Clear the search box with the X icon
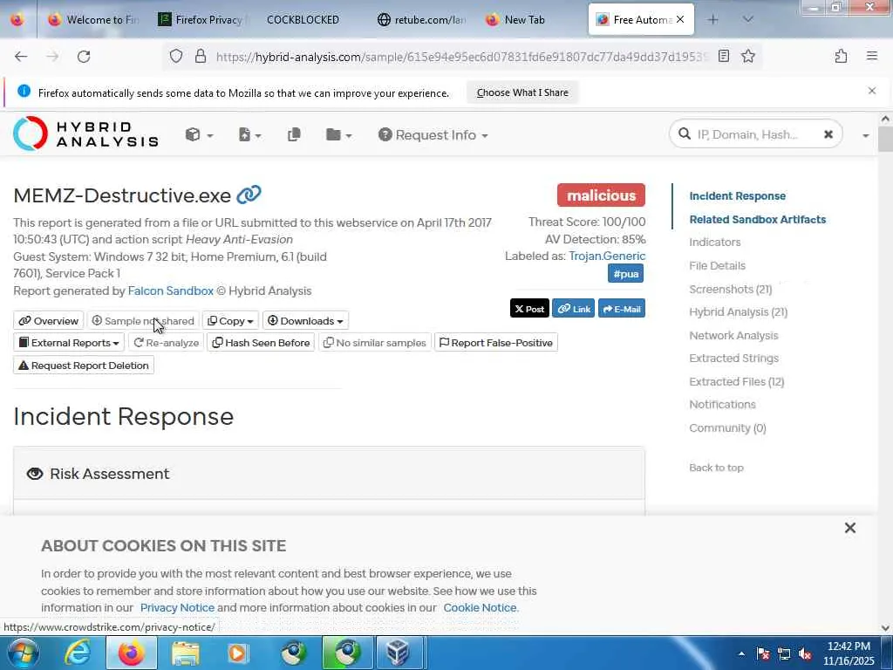 [x=828, y=134]
